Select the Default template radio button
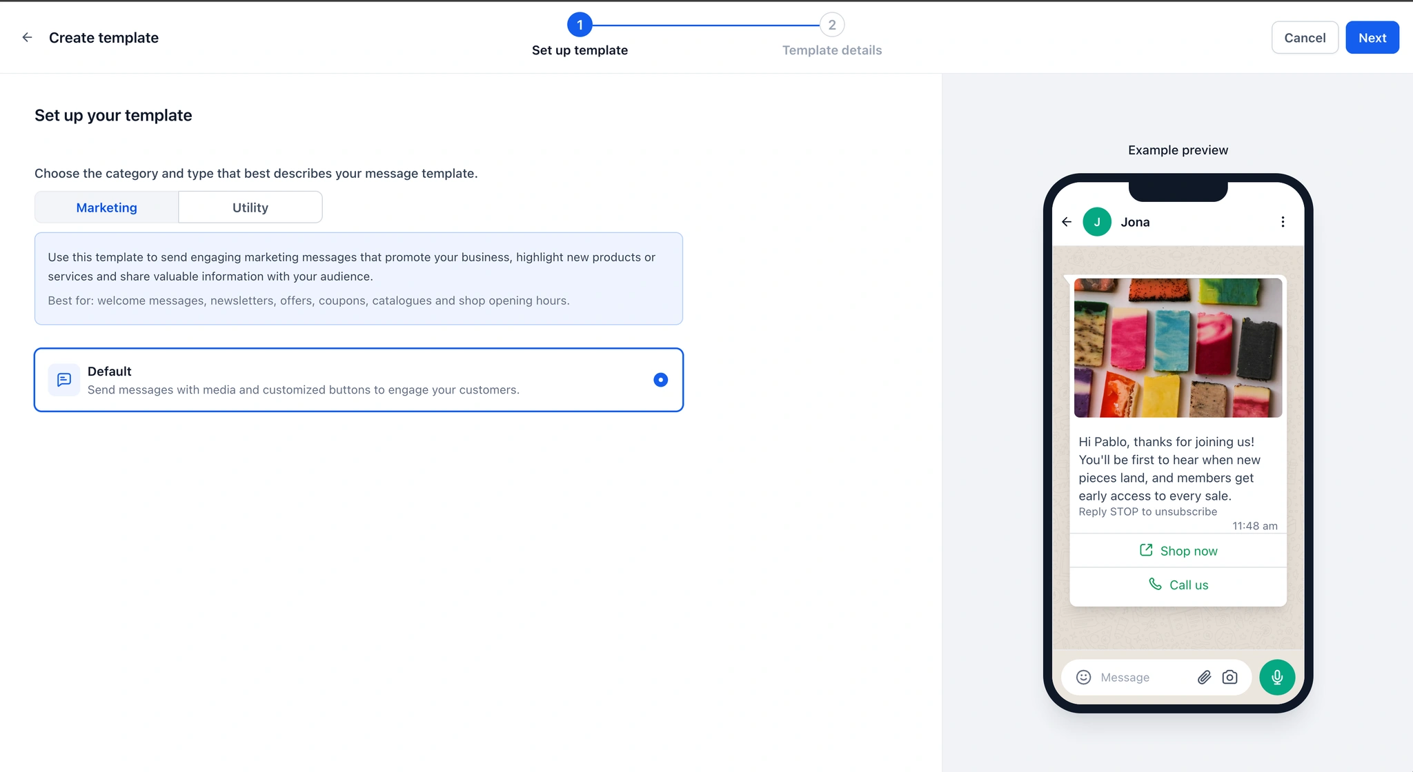Image resolution: width=1413 pixels, height=772 pixels. tap(660, 380)
